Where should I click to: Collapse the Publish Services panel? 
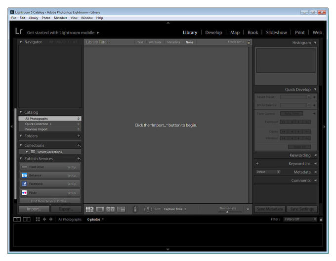[21, 159]
